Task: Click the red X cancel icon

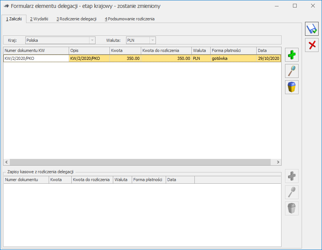Action: 312,45
